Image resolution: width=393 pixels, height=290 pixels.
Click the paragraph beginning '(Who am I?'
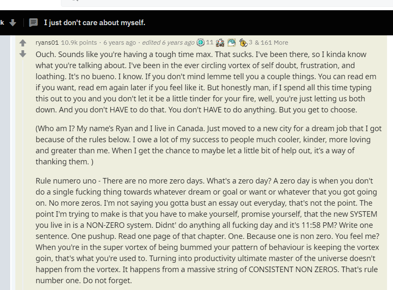209,145
